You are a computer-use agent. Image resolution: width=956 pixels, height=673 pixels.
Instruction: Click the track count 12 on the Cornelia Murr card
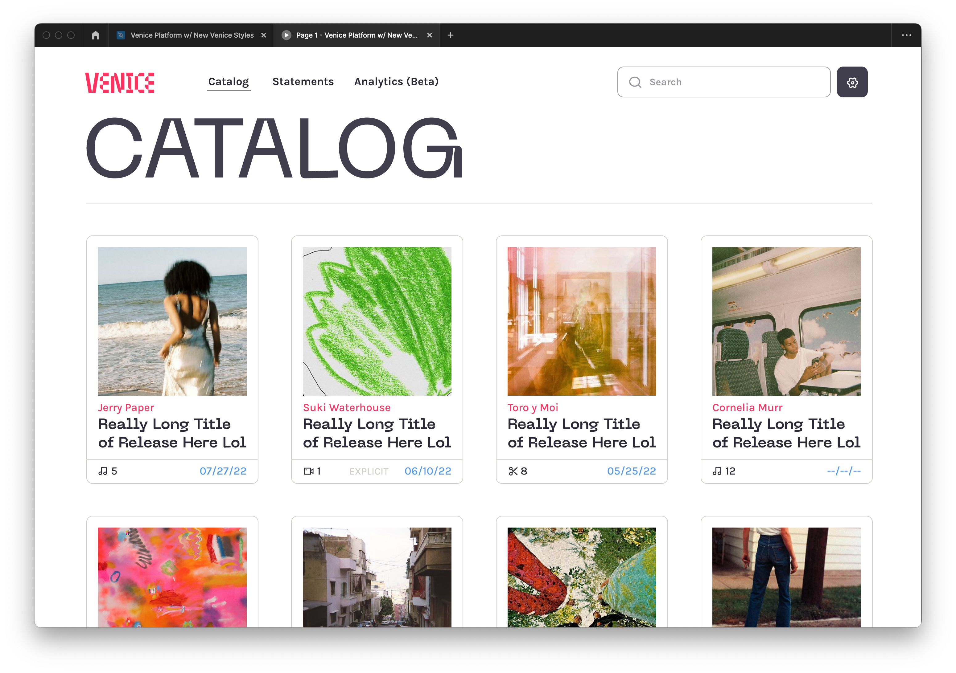[730, 471]
